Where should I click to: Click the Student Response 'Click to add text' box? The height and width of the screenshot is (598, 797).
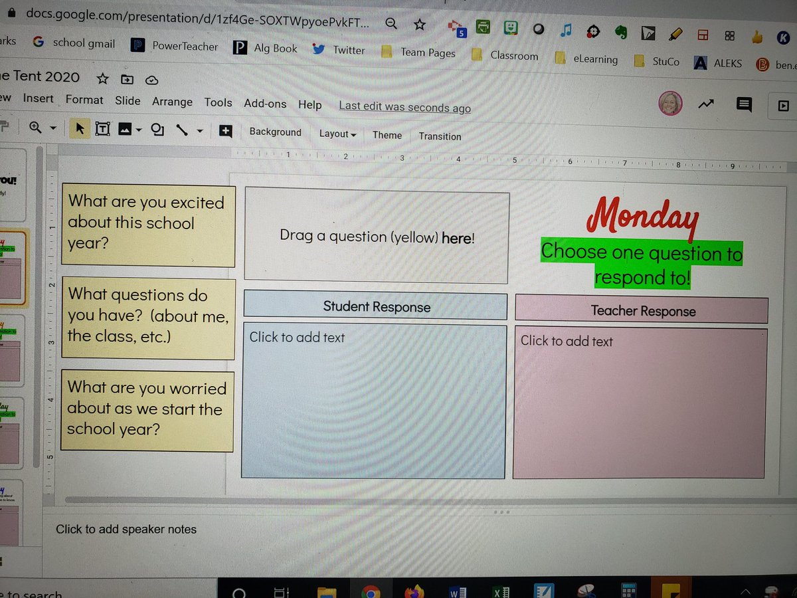coord(374,401)
